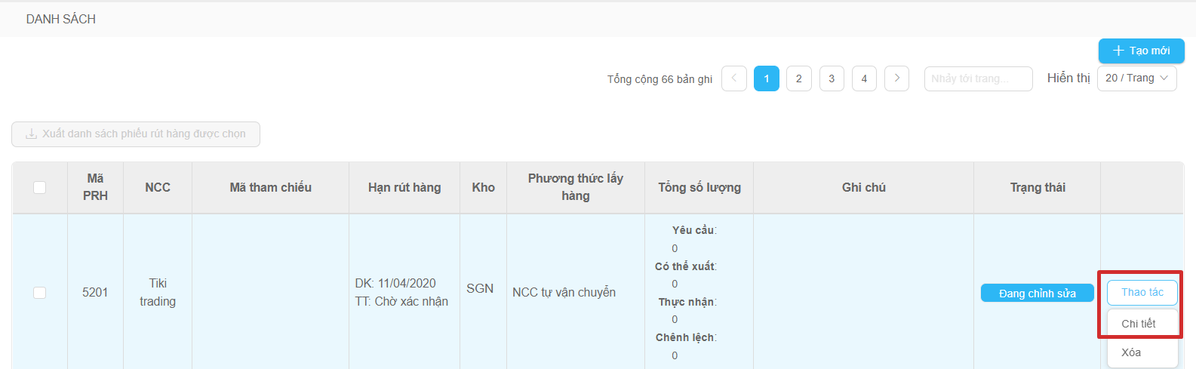This screenshot has height=369, width=1196.
Task: Go to next page arrow
Action: coord(896,78)
